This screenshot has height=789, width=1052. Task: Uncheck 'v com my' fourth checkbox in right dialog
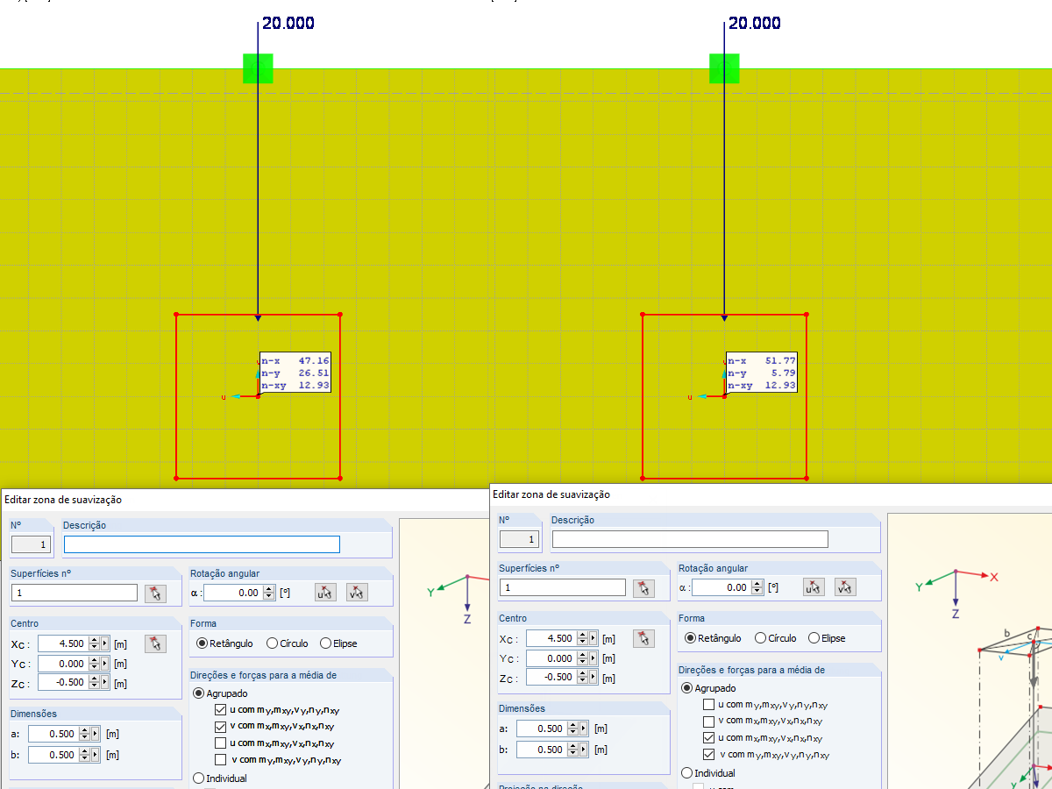point(708,755)
